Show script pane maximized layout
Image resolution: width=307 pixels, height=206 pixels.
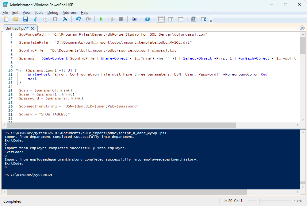tap(181, 19)
